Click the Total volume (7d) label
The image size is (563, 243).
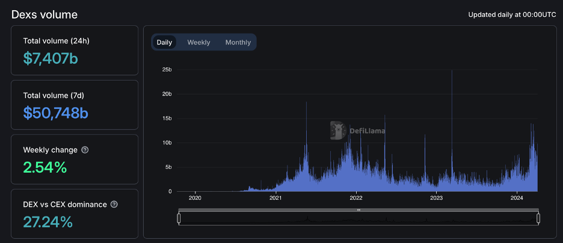55,96
